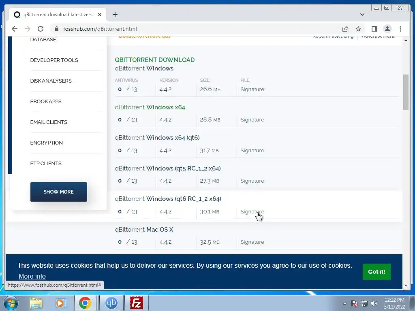415x311 pixels.
Task: Accept cookies with Got it! button
Action: 376,272
